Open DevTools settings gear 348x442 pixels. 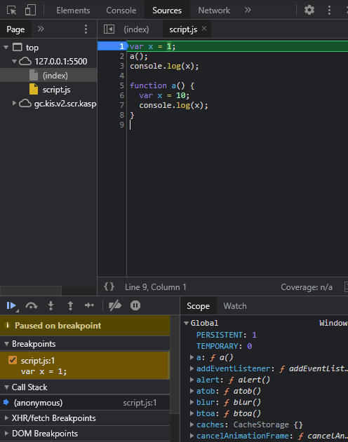click(x=309, y=10)
